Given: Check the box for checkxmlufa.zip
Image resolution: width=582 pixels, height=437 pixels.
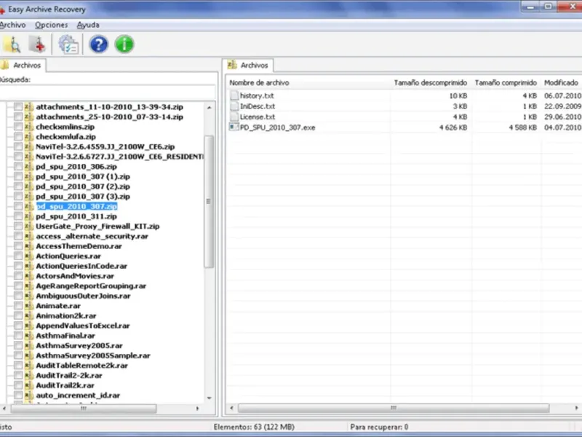Looking at the screenshot, I should click(x=18, y=137).
